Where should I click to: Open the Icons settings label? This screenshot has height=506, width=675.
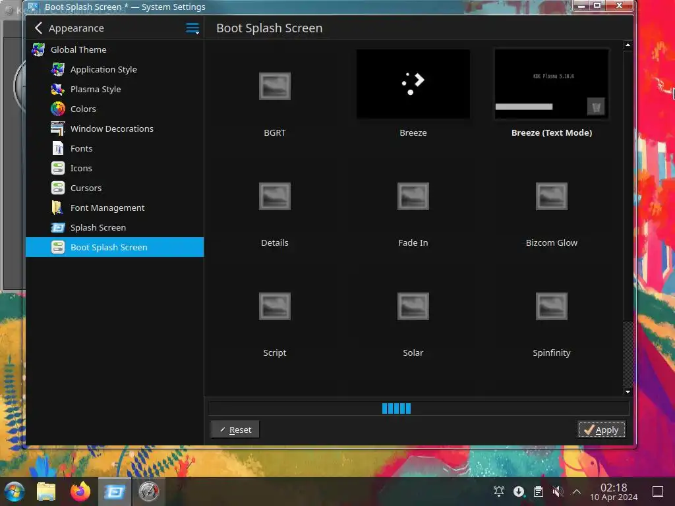point(81,168)
